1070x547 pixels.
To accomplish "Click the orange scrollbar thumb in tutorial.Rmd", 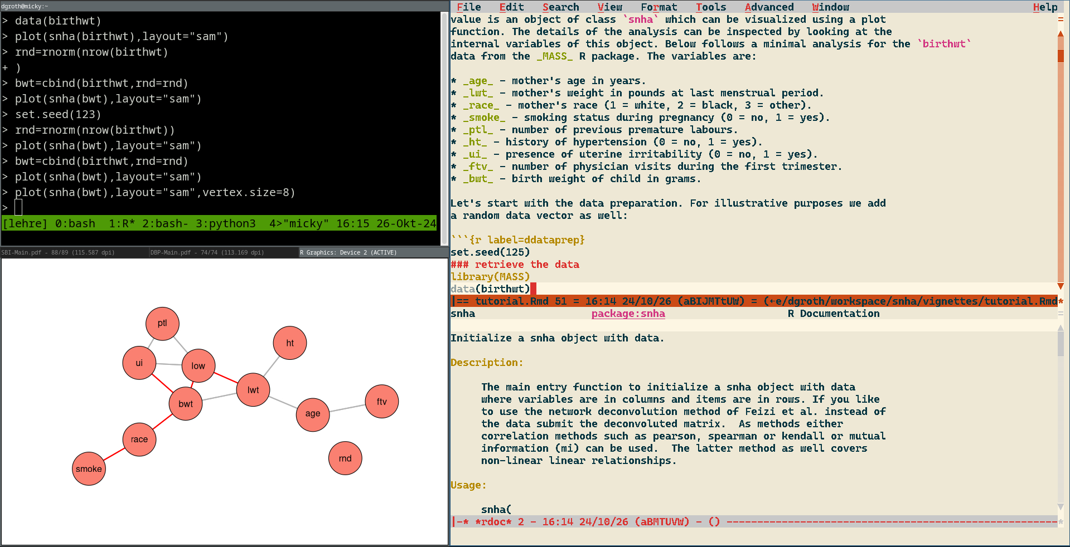I will pos(1061,56).
